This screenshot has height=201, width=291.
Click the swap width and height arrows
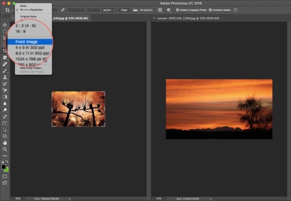click(x=63, y=10)
